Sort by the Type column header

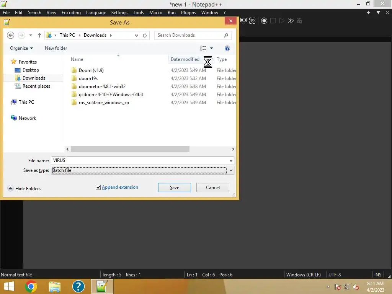[x=222, y=59]
